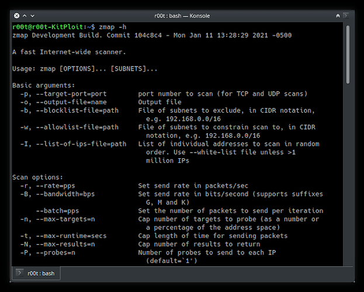Screen dimensions: 364x292
Task: Click the --allowlist-file=path option text
Action: (77, 127)
